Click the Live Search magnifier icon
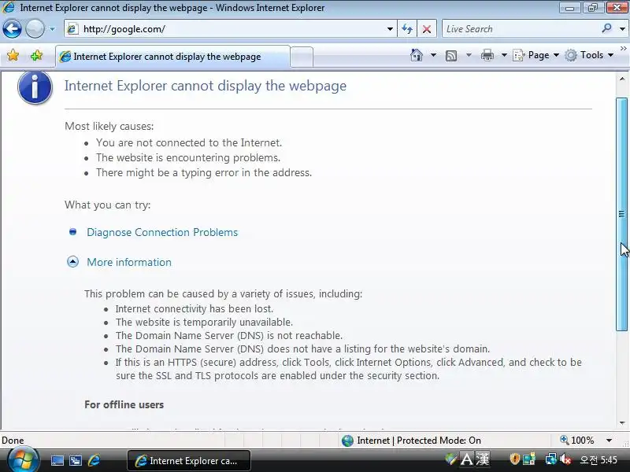630x472 pixels. (606, 28)
